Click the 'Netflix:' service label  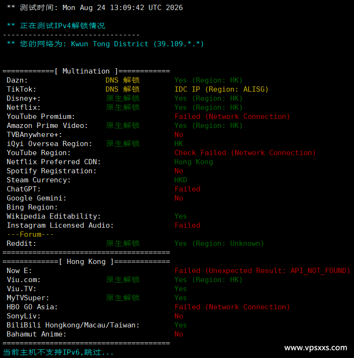pyautogui.click(x=23, y=107)
